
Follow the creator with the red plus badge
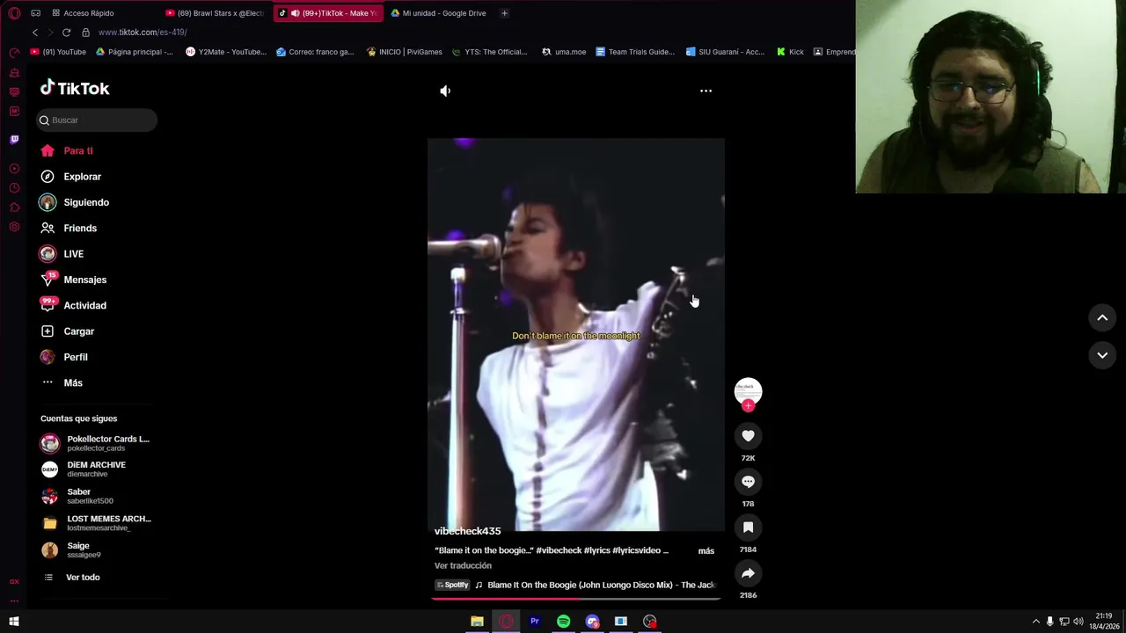click(x=748, y=405)
